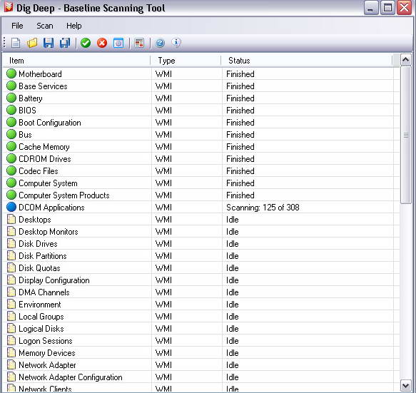Open the red report layout toolbar icon

139,43
